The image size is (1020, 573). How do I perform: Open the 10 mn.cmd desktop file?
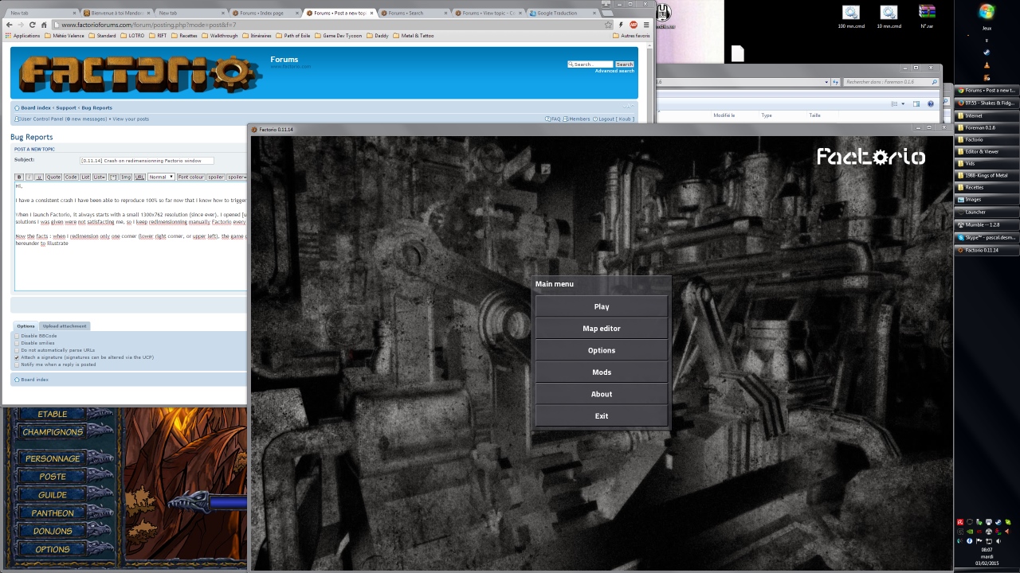coord(889,18)
